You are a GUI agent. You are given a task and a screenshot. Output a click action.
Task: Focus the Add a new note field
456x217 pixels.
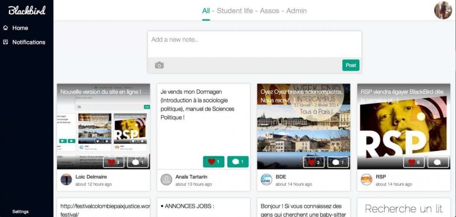click(254, 44)
